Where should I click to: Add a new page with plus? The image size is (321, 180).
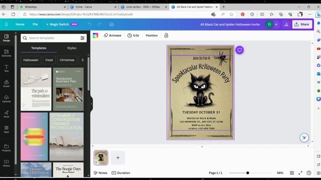(x=118, y=157)
